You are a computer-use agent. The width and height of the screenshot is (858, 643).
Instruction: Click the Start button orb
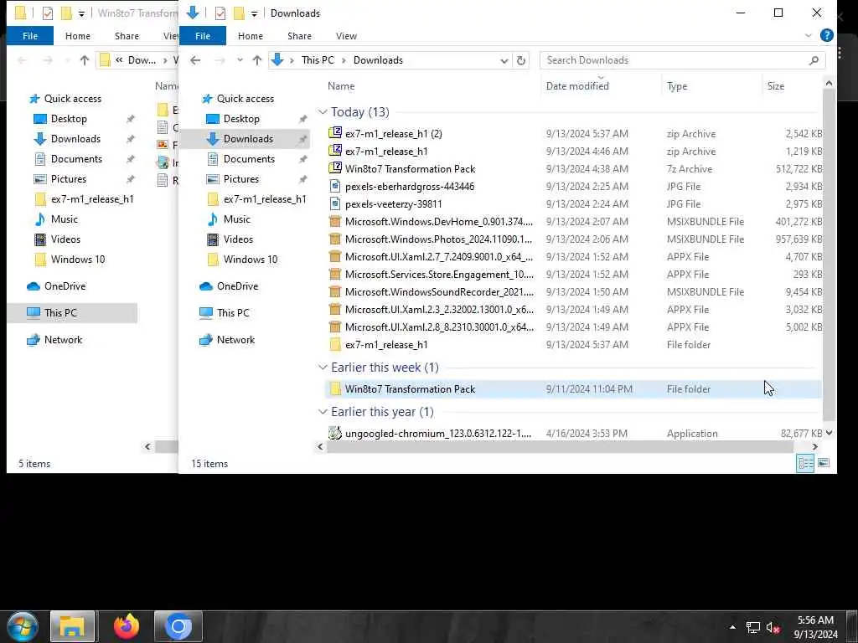22,626
